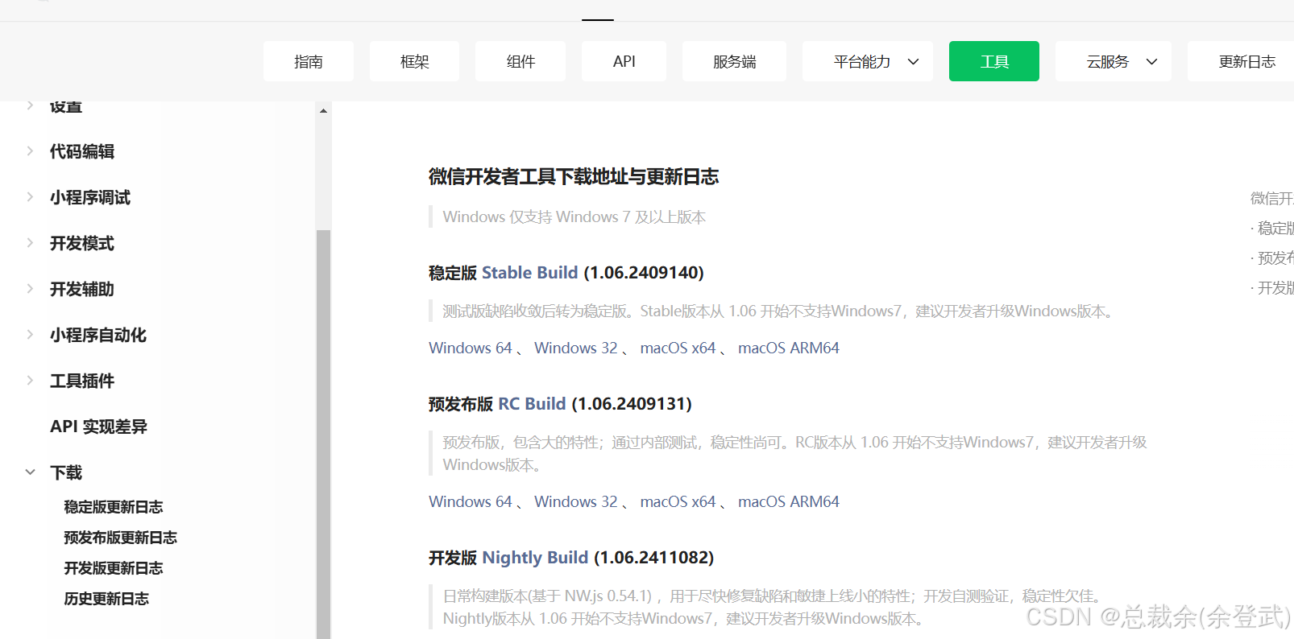The image size is (1294, 639).
Task: Click the sidebar scrollbar up arrow
Action: click(x=323, y=110)
